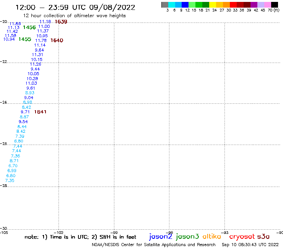The width and height of the screenshot is (283, 248).
Task: Click the wave height value 11.58
Action: point(10,35)
